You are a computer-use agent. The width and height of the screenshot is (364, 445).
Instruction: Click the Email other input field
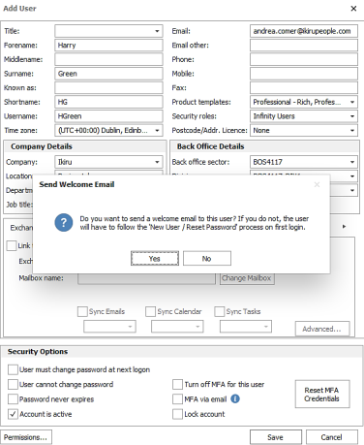[x=304, y=46]
